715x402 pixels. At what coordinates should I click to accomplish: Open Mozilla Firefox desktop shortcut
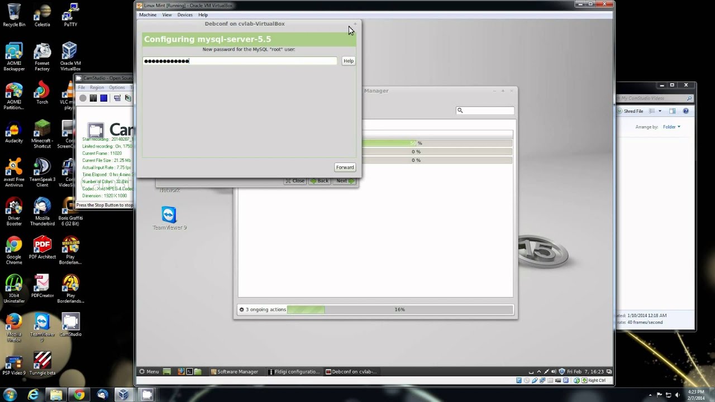point(14,328)
